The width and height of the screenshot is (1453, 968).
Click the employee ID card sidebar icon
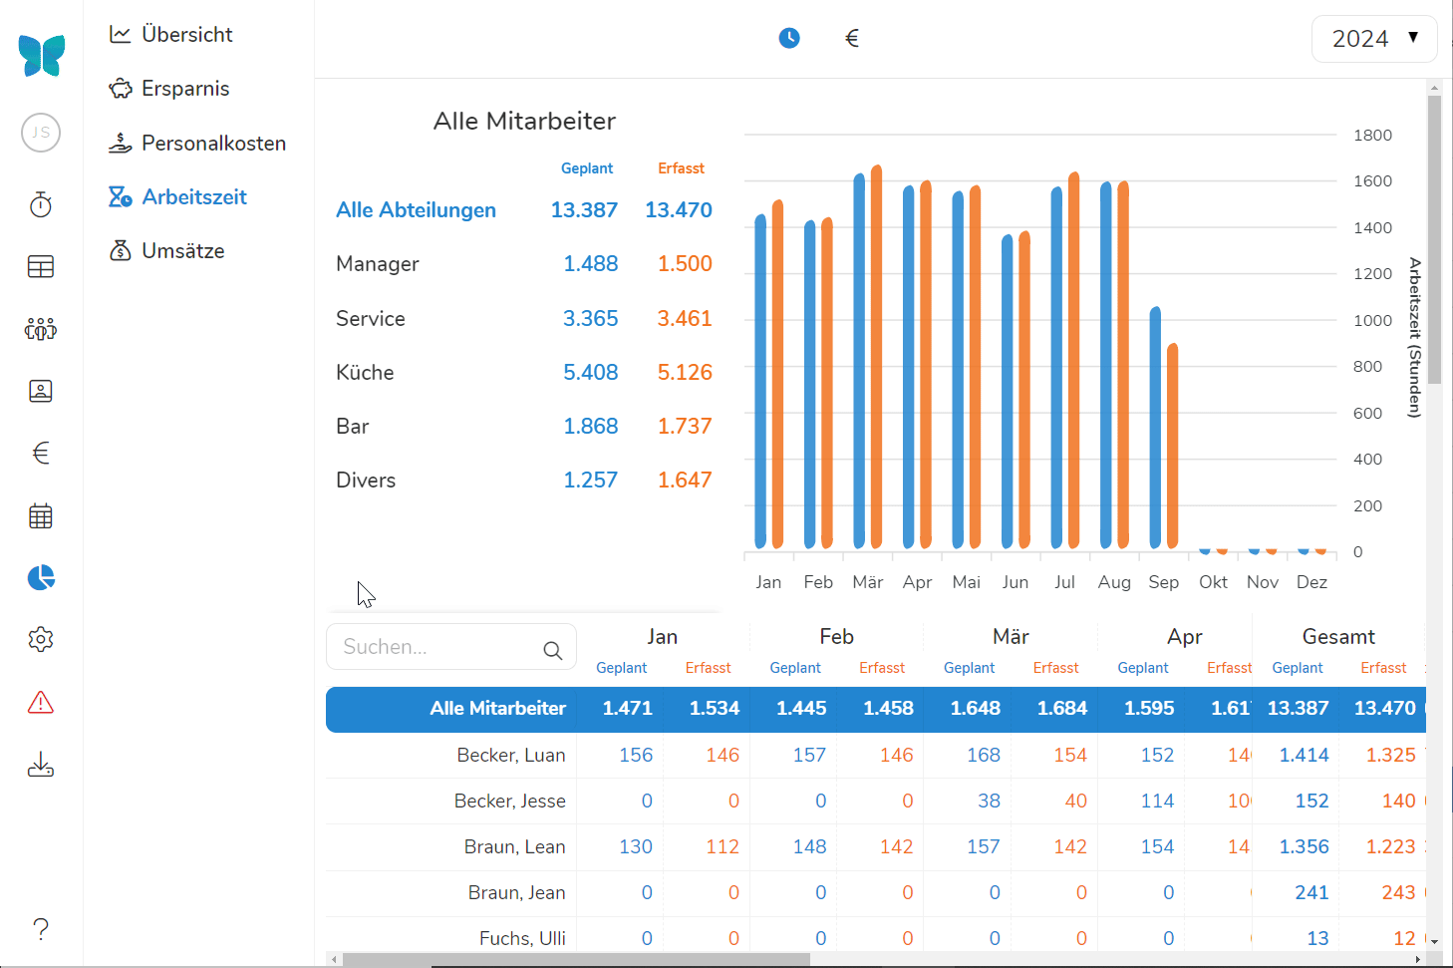41,391
